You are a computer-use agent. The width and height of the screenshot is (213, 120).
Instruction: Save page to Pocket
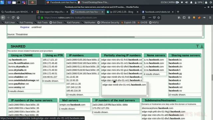[x=154, y=18]
